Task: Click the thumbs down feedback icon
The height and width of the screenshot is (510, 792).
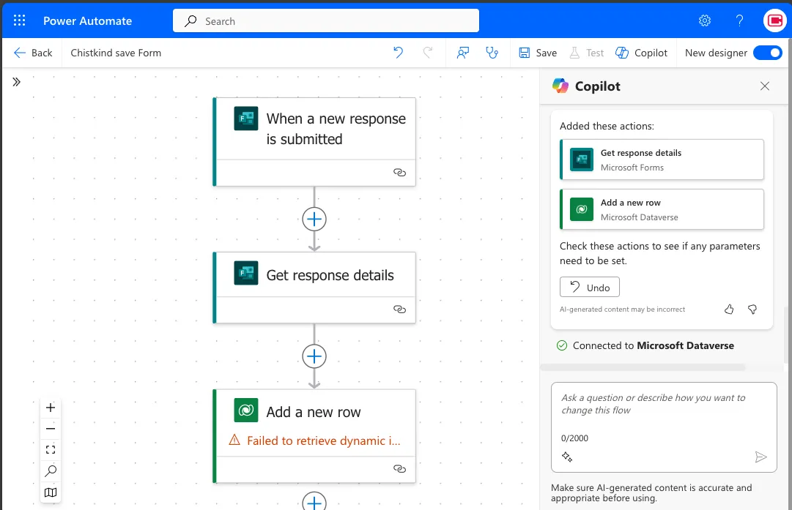Action: pyautogui.click(x=752, y=310)
